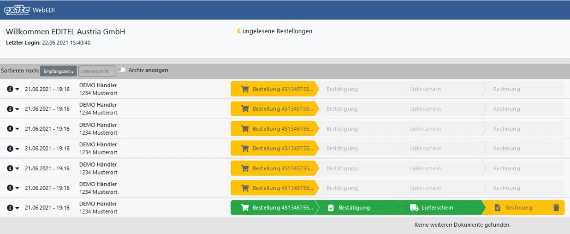The width and height of the screenshot is (570, 234).
Task: Open the green Bestätigung step
Action: tap(354, 208)
